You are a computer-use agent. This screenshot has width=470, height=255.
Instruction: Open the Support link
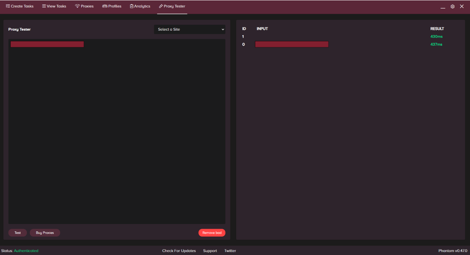(210, 251)
